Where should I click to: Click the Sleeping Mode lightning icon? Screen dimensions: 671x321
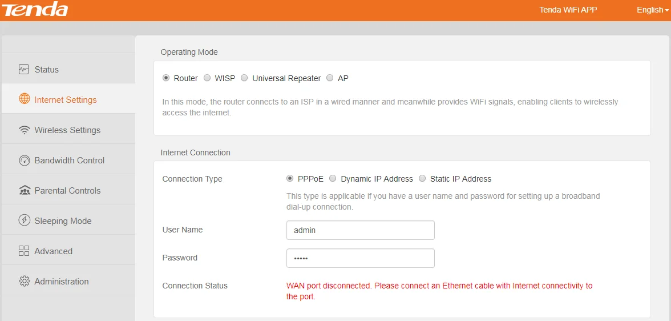[24, 220]
